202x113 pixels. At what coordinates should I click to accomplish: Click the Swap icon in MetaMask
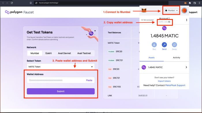tap(174, 45)
